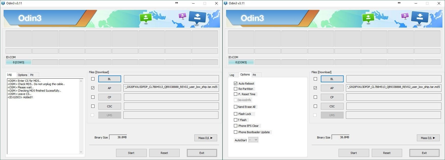
Task: Click the AP file button in the Log-view window
Action: pos(109,88)
